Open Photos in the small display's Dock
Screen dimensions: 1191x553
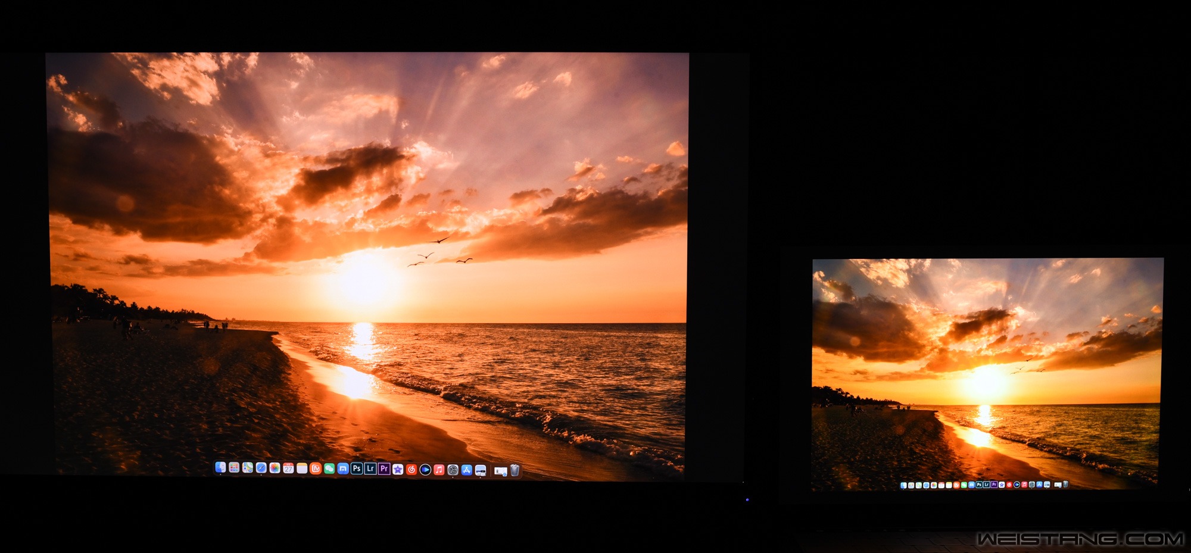coord(934,485)
